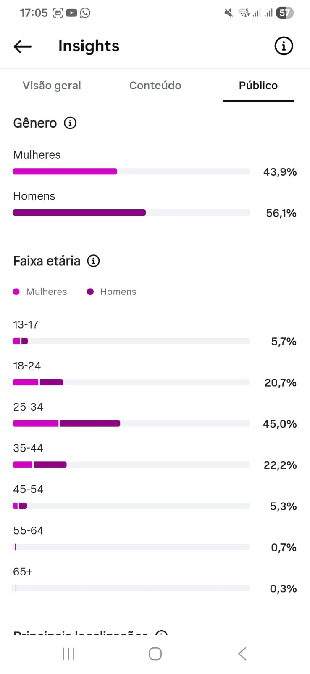The height and width of the screenshot is (674, 310).
Task: Switch to the Conteúdo tab
Action: click(155, 86)
